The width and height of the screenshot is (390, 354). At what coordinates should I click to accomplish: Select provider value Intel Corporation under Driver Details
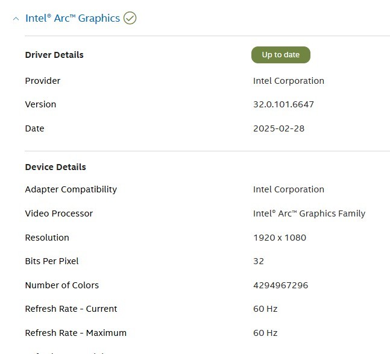pos(289,81)
